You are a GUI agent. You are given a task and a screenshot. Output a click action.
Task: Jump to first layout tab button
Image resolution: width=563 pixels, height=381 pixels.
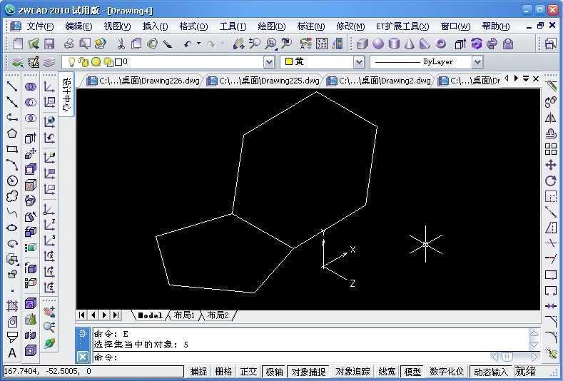click(82, 315)
